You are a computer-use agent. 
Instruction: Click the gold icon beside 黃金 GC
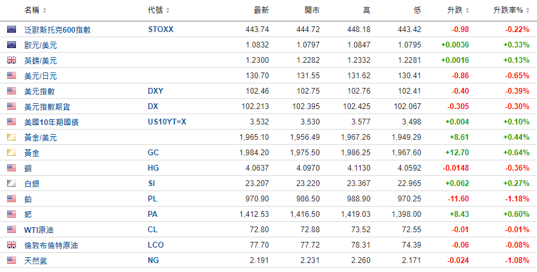12,153
